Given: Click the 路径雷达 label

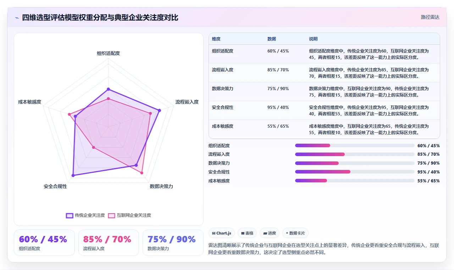Looking at the screenshot, I should point(430,17).
